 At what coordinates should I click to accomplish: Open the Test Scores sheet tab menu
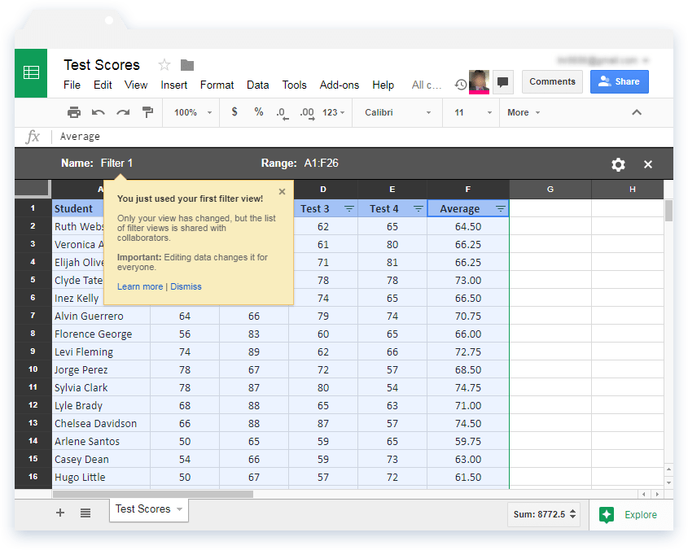[179, 509]
